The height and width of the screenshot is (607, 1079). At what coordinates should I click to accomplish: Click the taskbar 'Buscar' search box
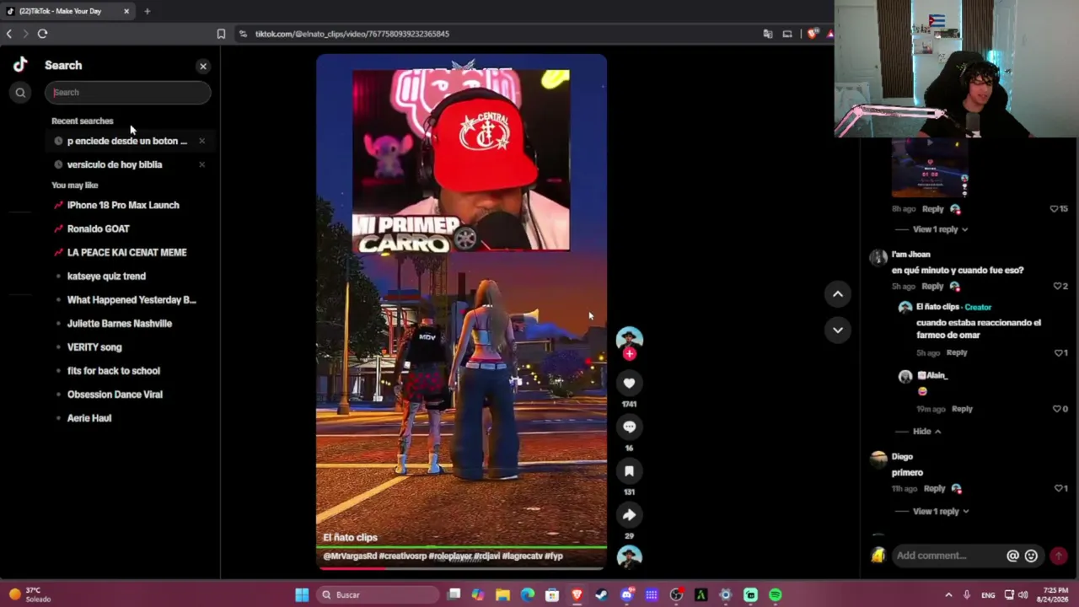pos(376,594)
